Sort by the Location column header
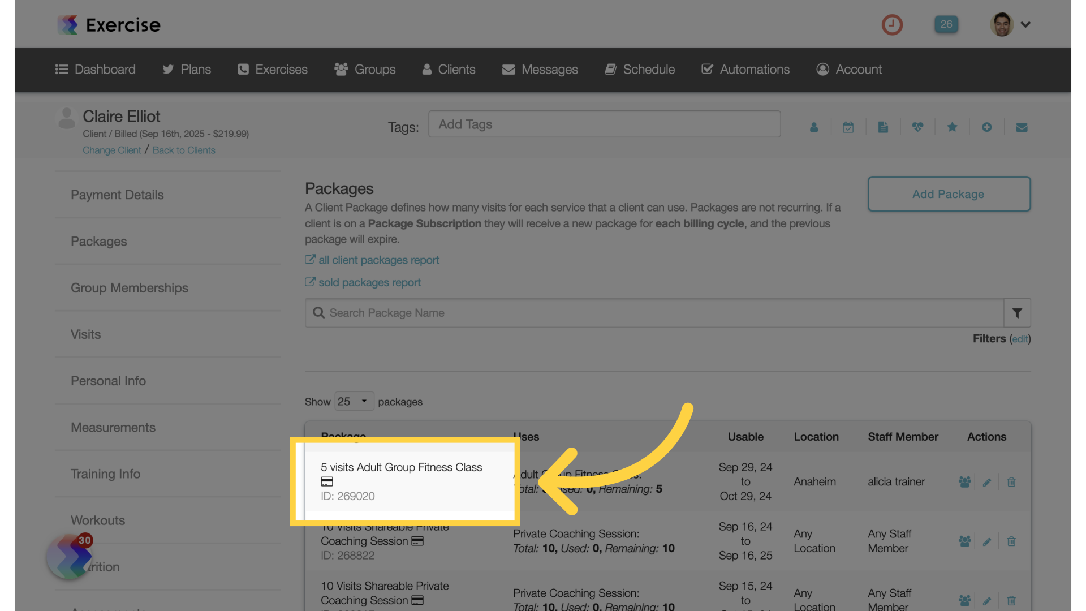1086x611 pixels. point(816,437)
